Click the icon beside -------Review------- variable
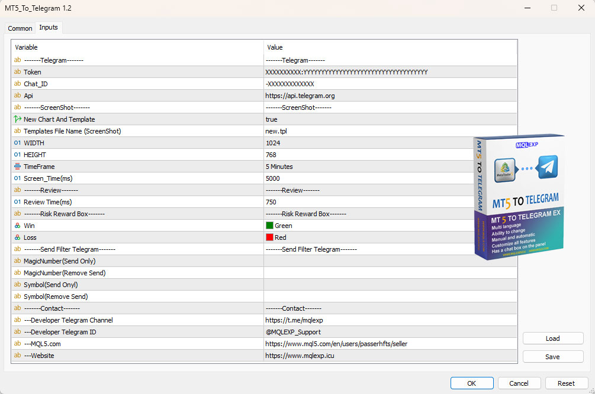Screen dimensions: 595x394 tap(17, 190)
